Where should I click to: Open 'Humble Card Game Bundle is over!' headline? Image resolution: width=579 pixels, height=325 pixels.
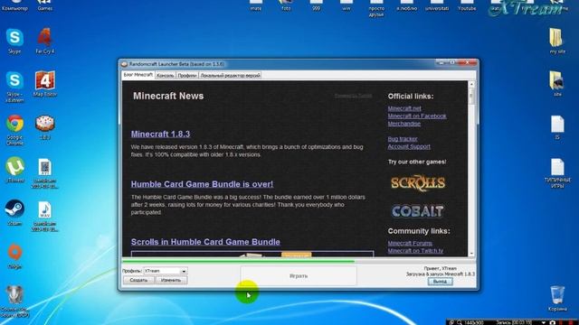tap(202, 184)
